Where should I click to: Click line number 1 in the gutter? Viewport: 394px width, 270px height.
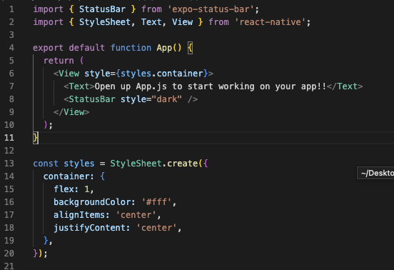tap(11, 9)
